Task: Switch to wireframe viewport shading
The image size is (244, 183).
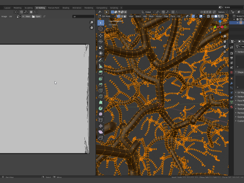Action: coord(212,16)
